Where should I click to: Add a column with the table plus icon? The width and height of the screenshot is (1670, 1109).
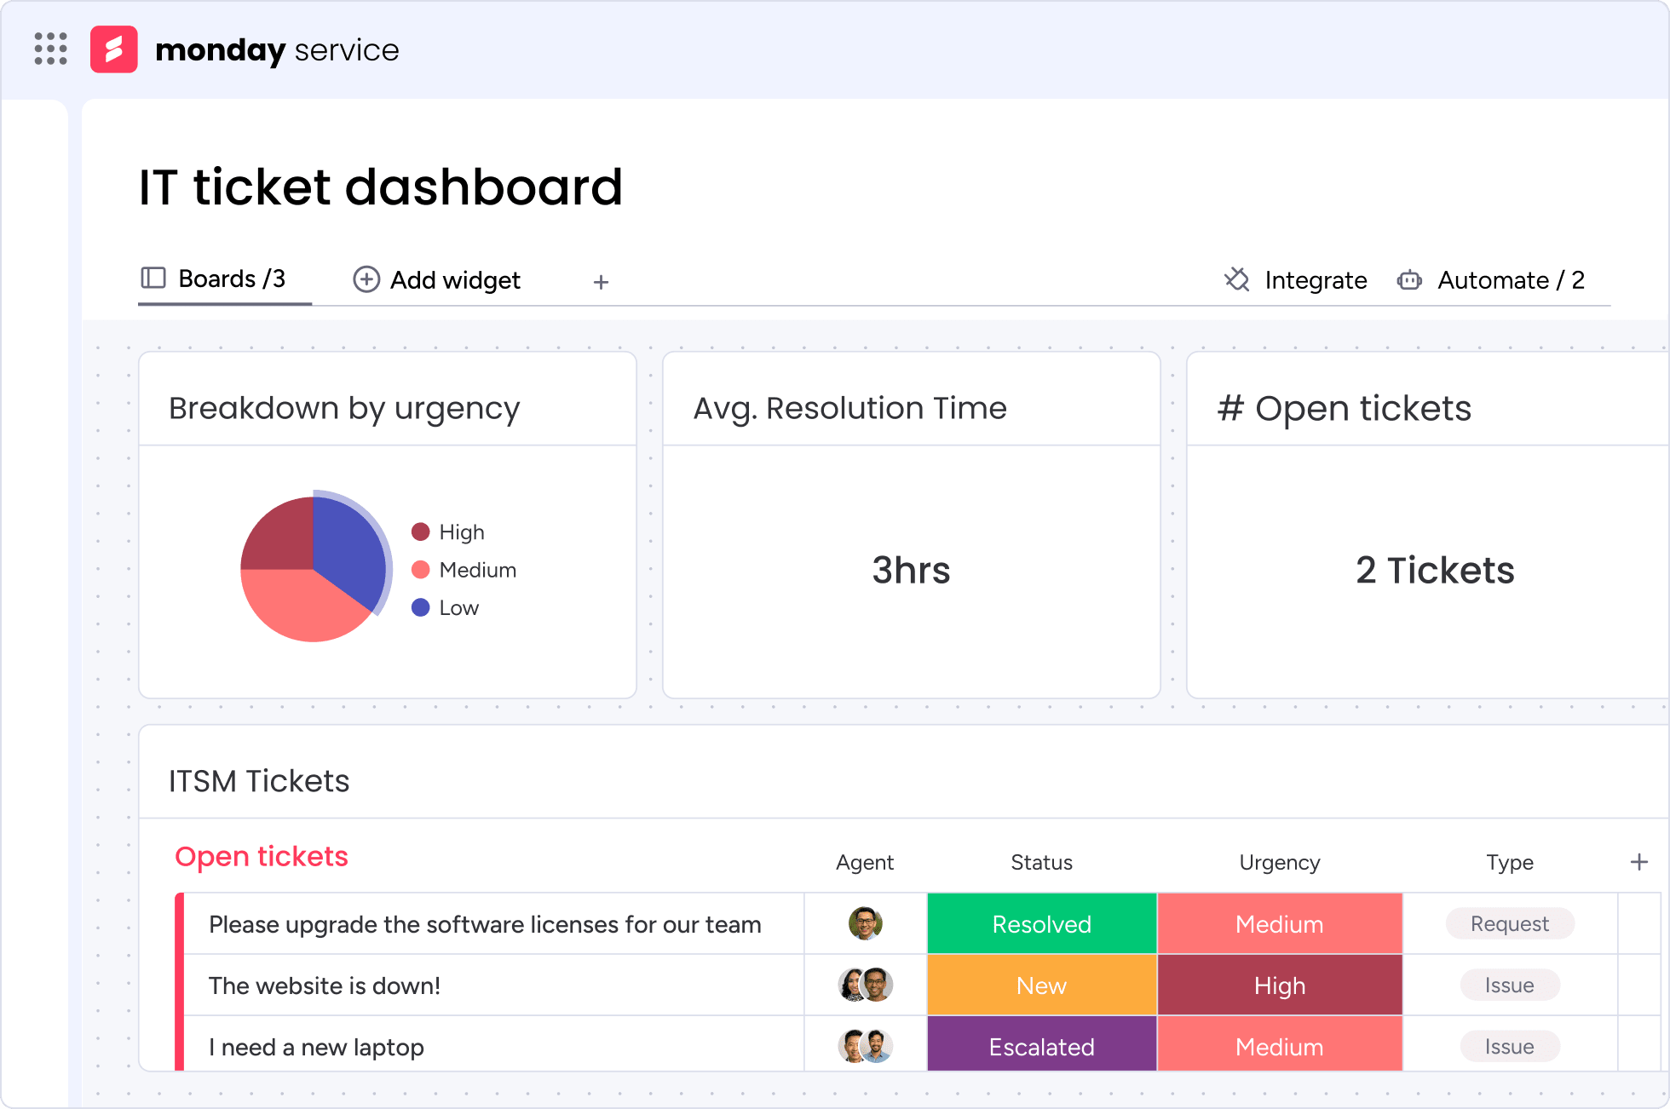click(x=1638, y=862)
